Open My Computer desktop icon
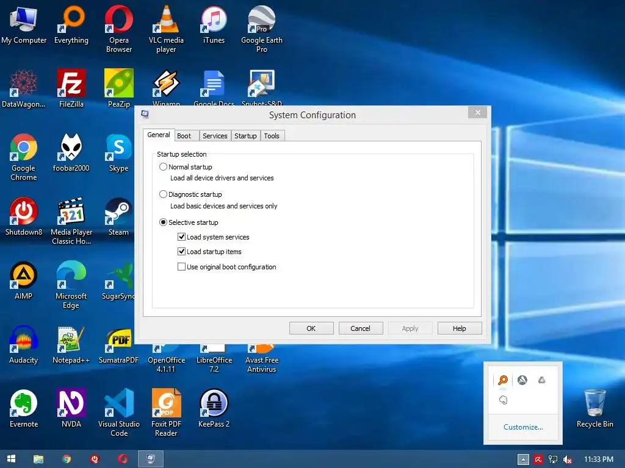 coord(24,24)
